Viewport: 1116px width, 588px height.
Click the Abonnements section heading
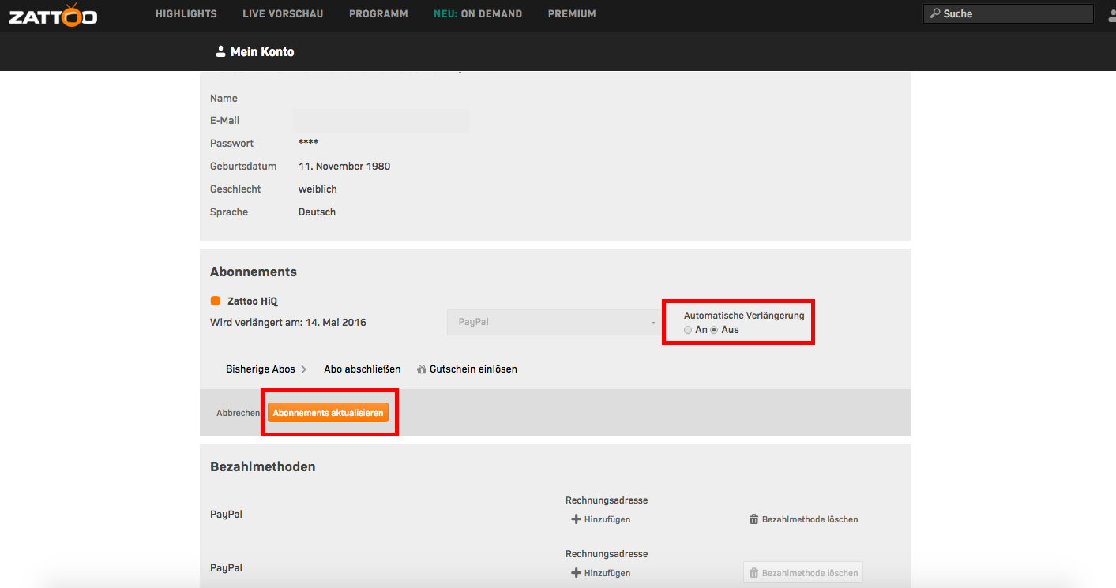(254, 272)
